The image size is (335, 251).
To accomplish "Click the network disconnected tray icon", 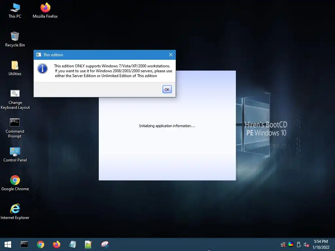I will 283,244.
